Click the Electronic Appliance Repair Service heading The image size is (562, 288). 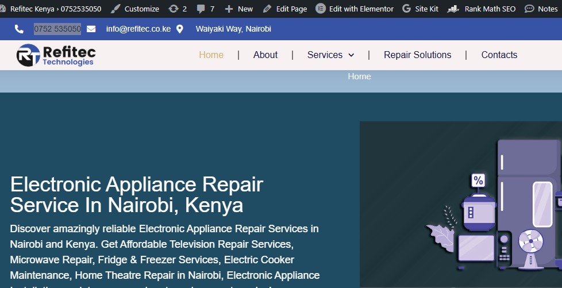click(137, 195)
